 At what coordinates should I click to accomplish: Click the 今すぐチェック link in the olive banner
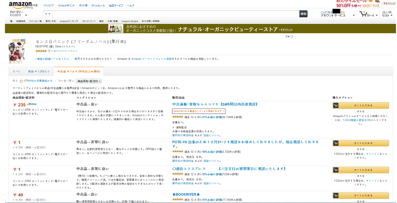(286, 30)
